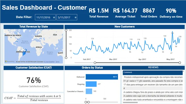Screen dimensions: 186x104
Task: Click the 124 peak data label in New Customers
Action: pos(92,39)
